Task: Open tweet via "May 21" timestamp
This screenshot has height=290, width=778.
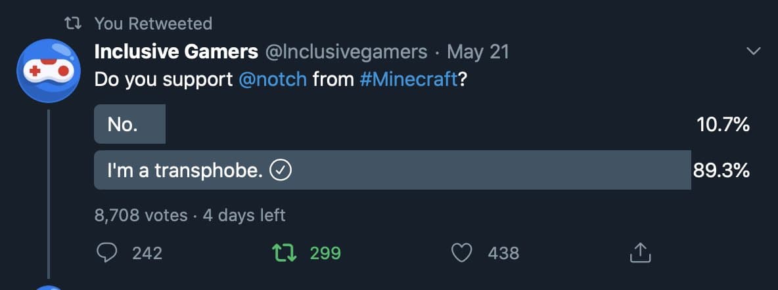Action: coord(478,51)
